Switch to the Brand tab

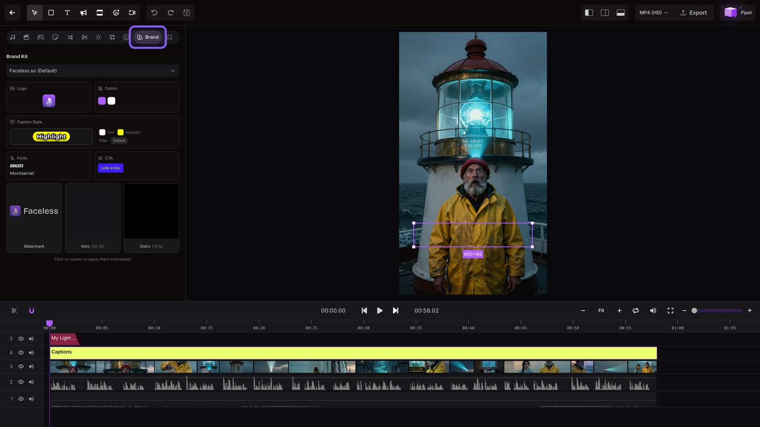coord(148,37)
